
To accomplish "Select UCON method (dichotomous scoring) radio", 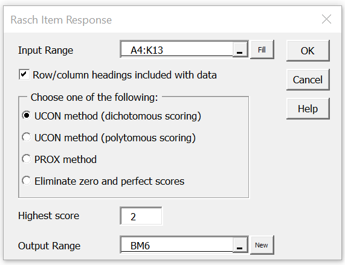I will point(27,115).
